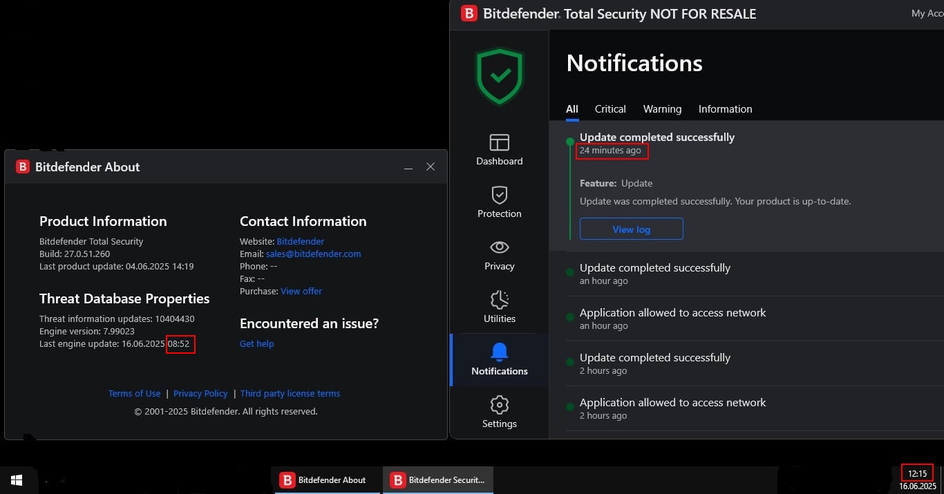Open the Utilities icon in sidebar

(x=499, y=299)
